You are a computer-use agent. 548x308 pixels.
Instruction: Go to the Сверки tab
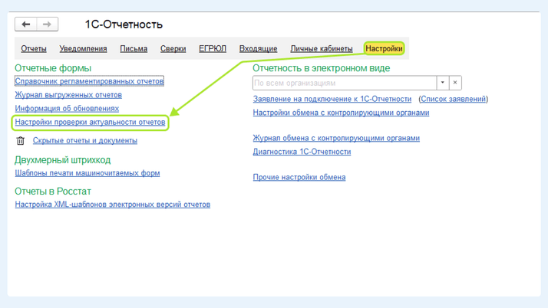[173, 49]
